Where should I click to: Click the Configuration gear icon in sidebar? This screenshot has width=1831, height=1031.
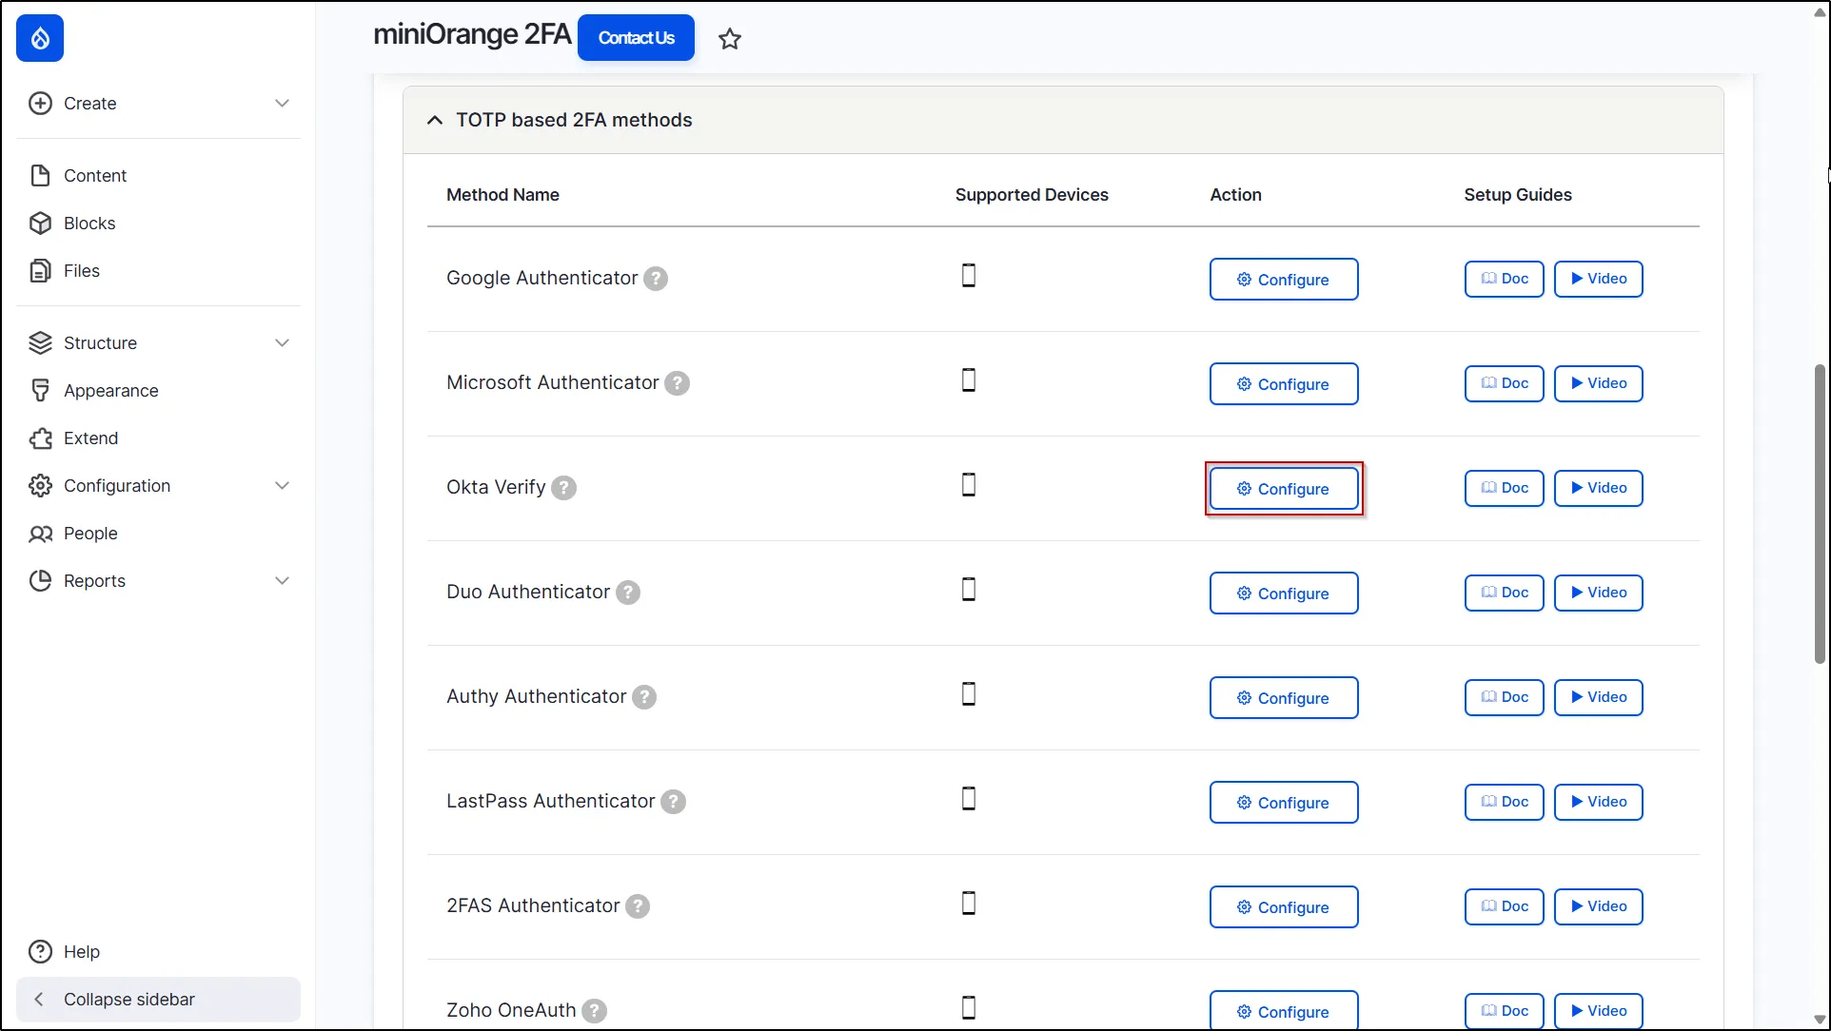40,486
